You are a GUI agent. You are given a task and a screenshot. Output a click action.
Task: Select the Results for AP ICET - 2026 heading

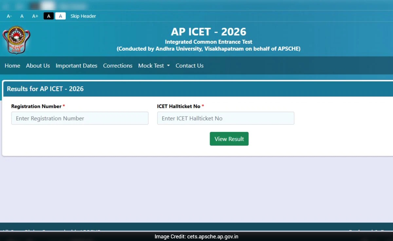point(45,89)
